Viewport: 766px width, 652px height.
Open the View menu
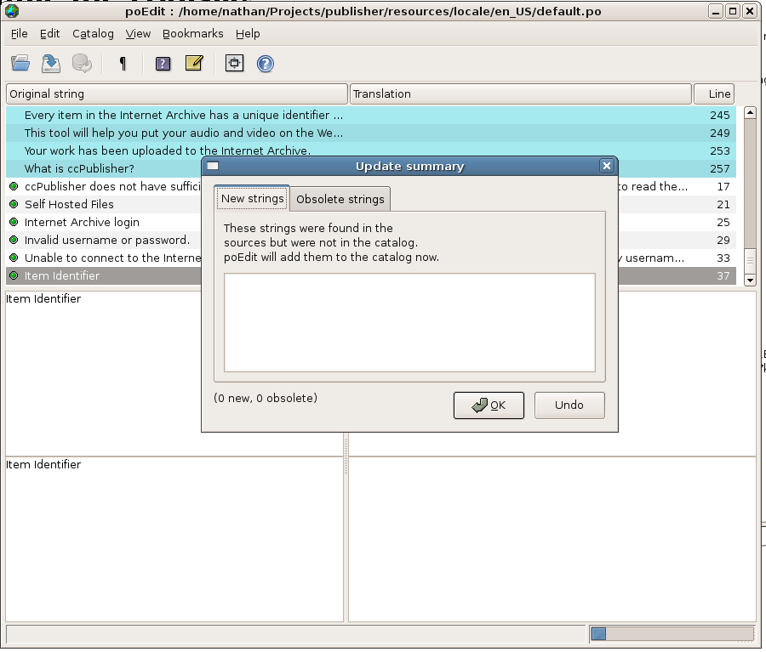(138, 34)
